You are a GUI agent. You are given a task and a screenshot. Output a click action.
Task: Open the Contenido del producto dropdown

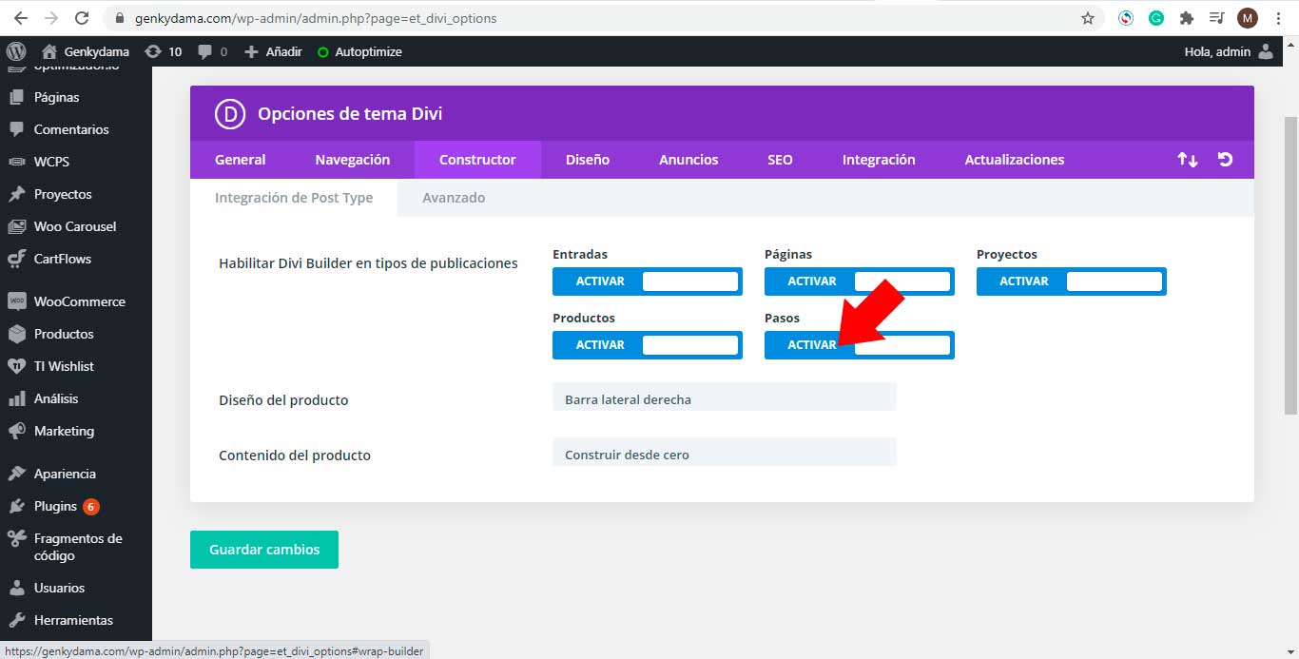coord(725,453)
